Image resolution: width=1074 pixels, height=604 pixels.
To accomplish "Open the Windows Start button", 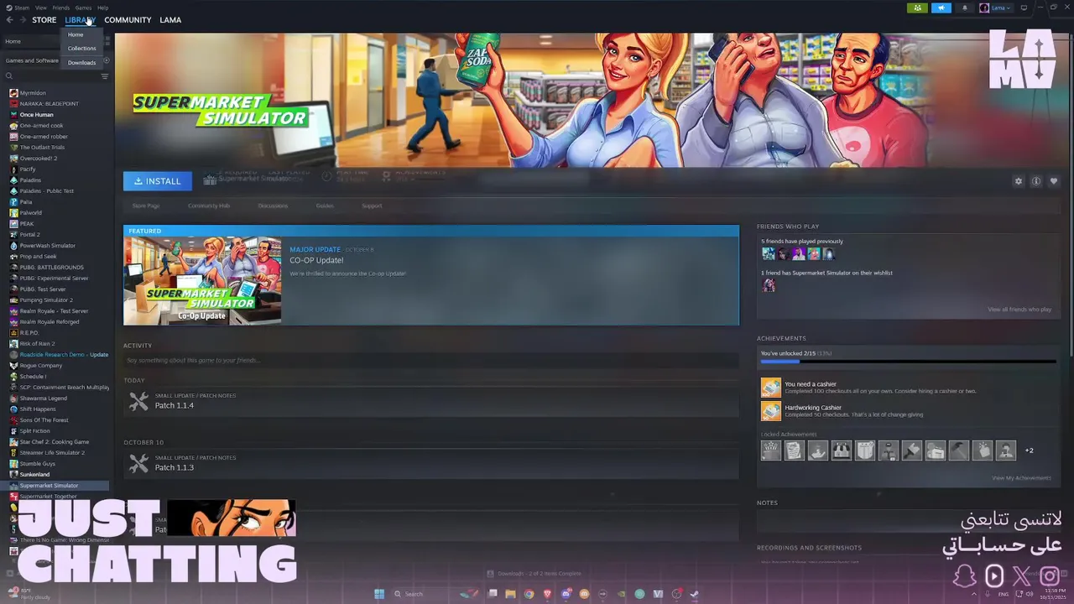I will pos(379,594).
